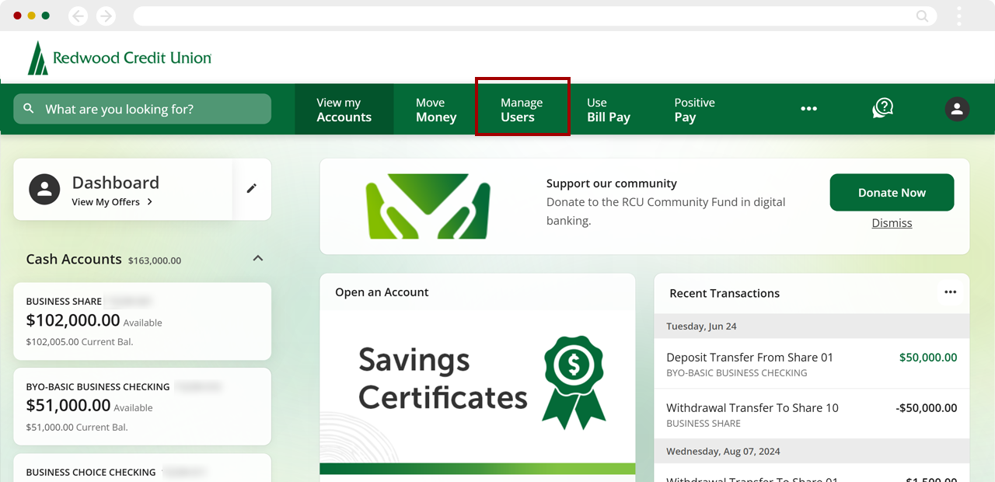
Task: Open the three-dot more menu in the navigation bar
Action: pyautogui.click(x=809, y=109)
